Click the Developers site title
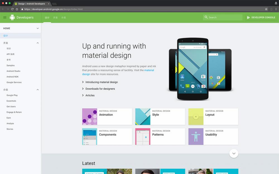279x174 pixels. pyautogui.click(x=25, y=17)
